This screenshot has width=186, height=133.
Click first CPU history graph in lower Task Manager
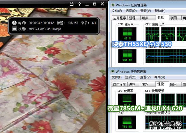pyautogui.click(x=152, y=101)
